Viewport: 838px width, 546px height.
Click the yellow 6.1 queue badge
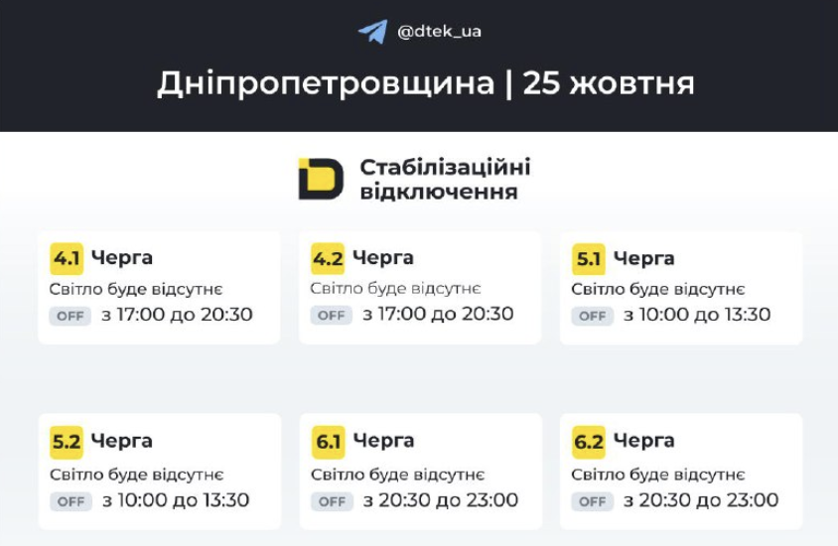(328, 442)
